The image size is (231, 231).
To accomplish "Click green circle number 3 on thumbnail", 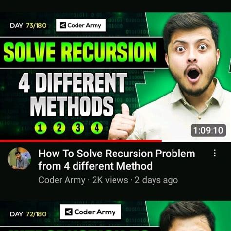I will point(78,128).
